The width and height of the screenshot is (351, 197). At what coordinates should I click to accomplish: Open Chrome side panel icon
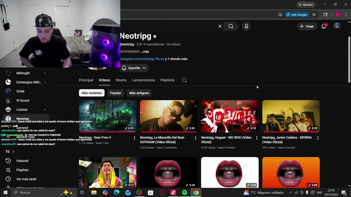pos(325,15)
